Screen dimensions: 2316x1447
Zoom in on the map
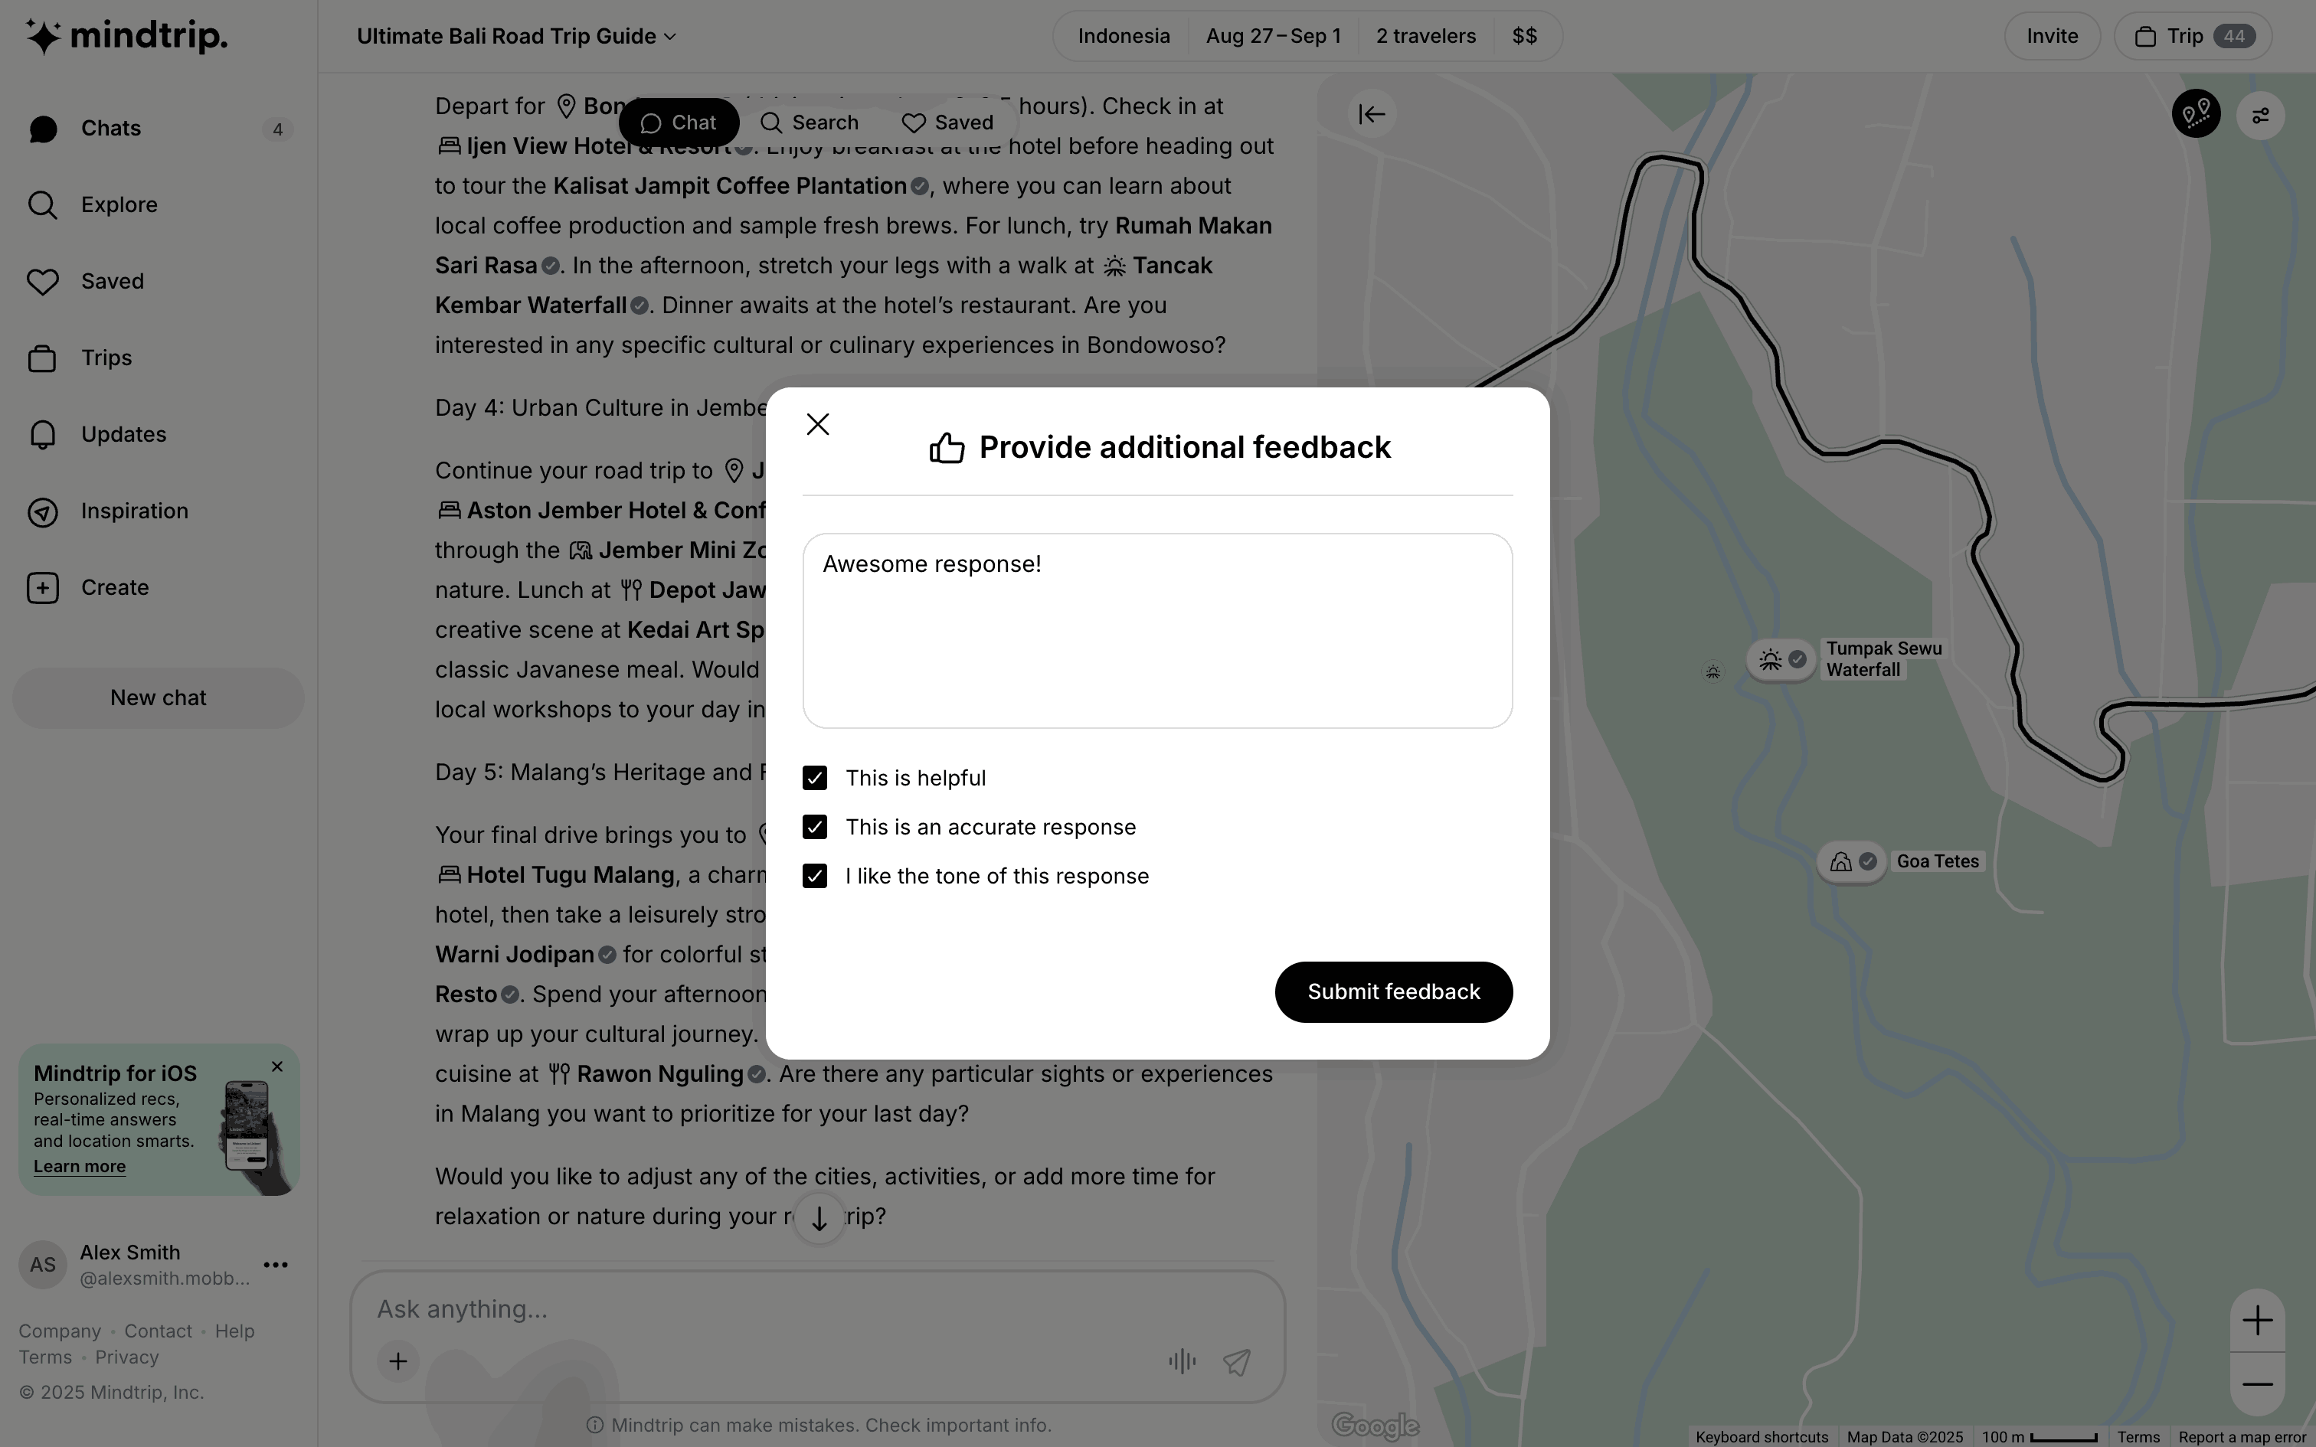[2257, 1321]
